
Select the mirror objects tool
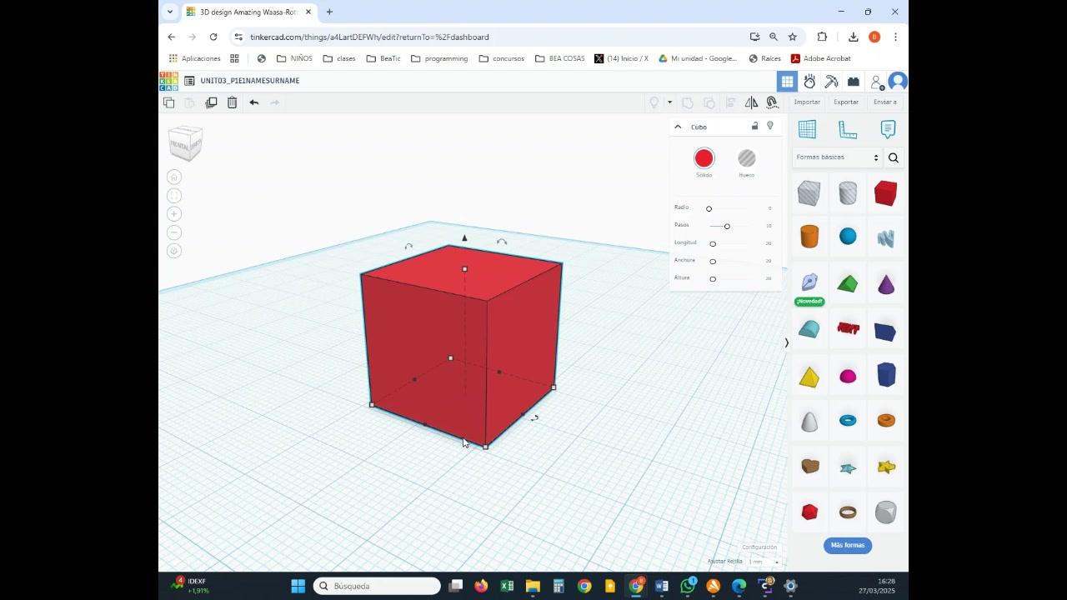(x=751, y=102)
